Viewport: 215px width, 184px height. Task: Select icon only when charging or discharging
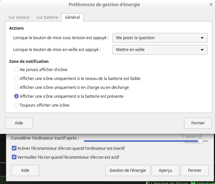pyautogui.click(x=16, y=88)
